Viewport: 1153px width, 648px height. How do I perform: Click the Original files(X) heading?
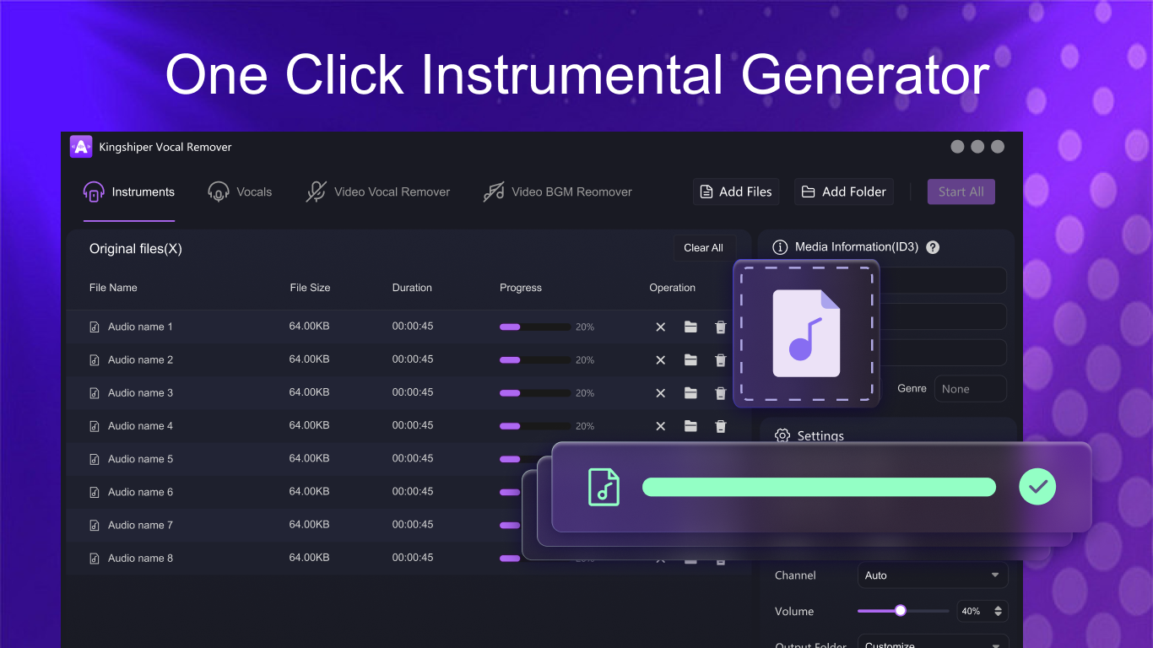pyautogui.click(x=136, y=249)
